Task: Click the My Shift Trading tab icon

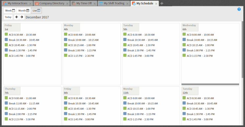Action: (x=101, y=3)
